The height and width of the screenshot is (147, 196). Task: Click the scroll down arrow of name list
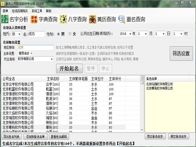142,130
